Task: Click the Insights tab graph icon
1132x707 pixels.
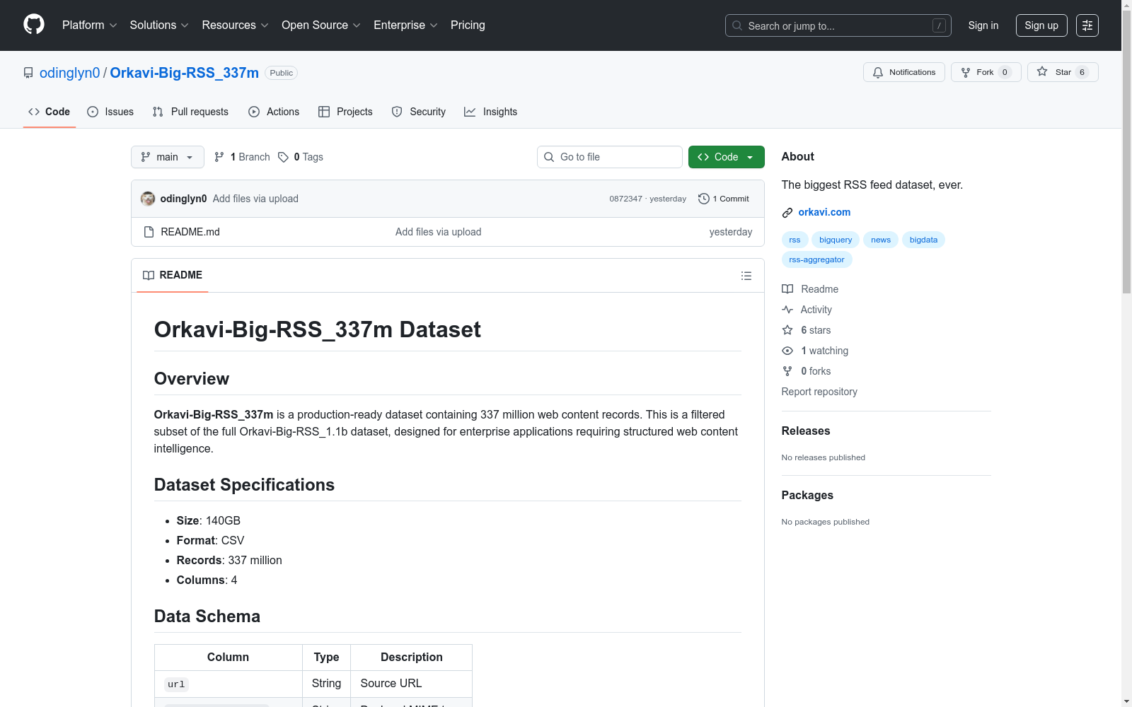Action: click(470, 112)
